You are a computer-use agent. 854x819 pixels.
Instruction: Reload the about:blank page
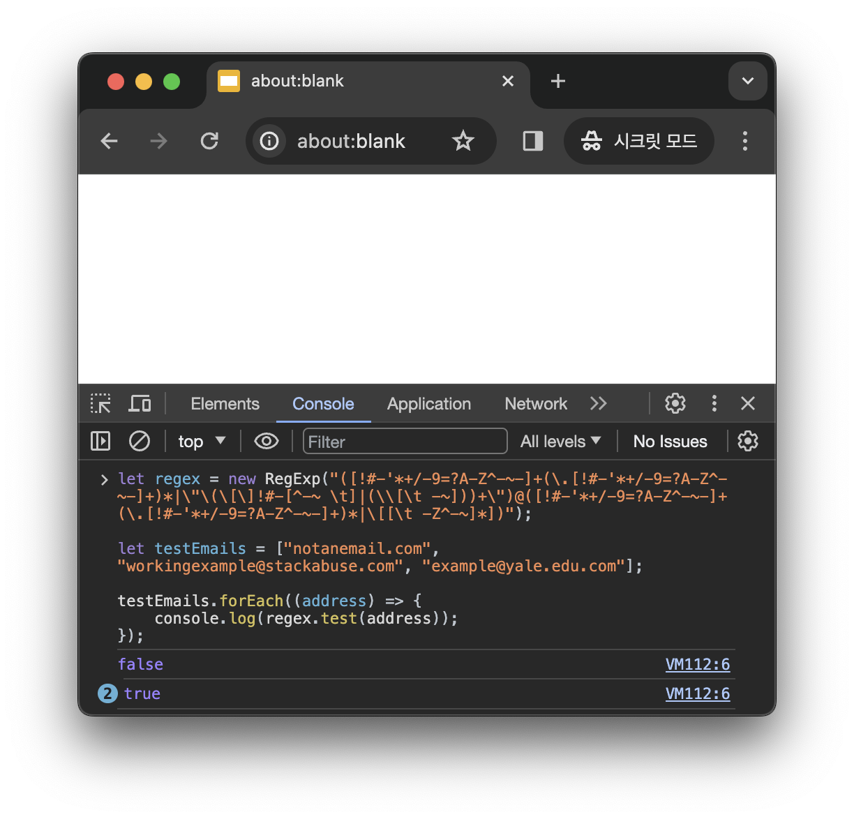click(209, 142)
